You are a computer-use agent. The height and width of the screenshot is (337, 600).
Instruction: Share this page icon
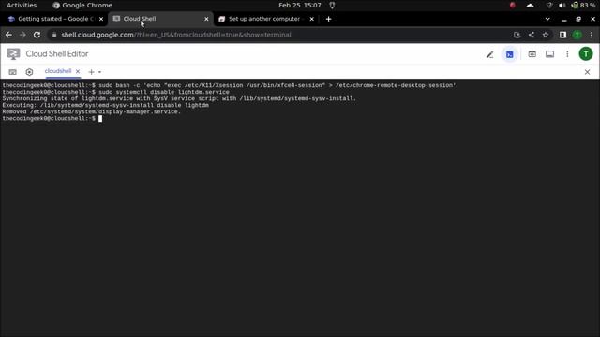[x=532, y=35]
